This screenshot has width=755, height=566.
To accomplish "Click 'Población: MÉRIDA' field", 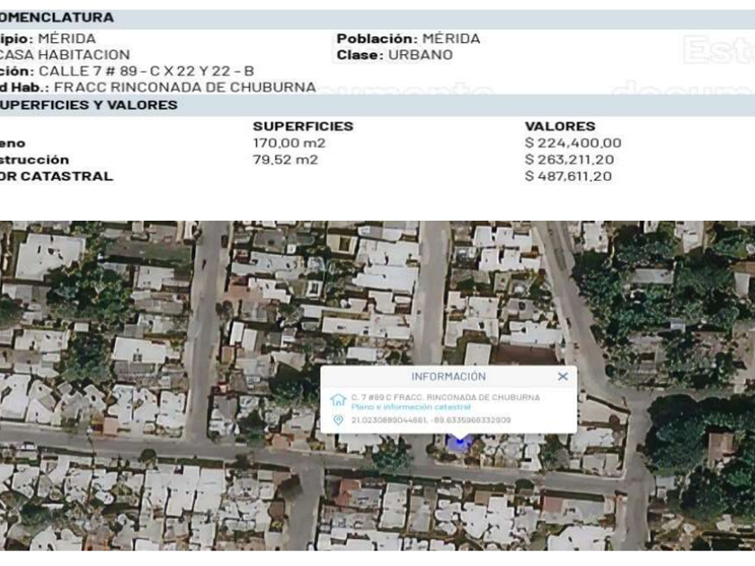I will pos(408,39).
